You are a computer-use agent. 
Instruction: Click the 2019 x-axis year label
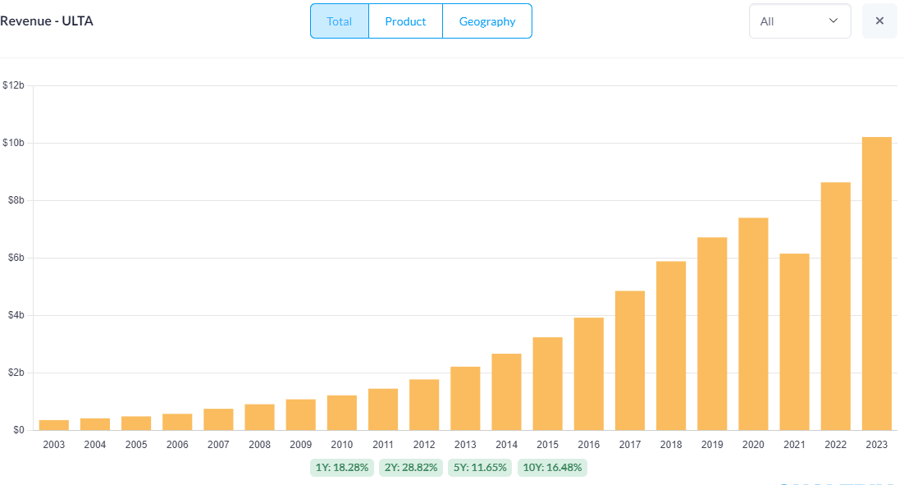point(712,445)
